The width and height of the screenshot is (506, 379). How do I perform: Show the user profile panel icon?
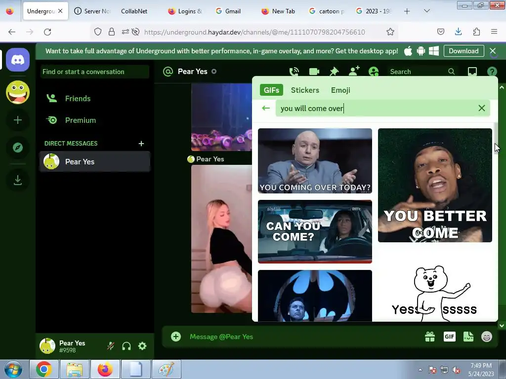(x=374, y=72)
